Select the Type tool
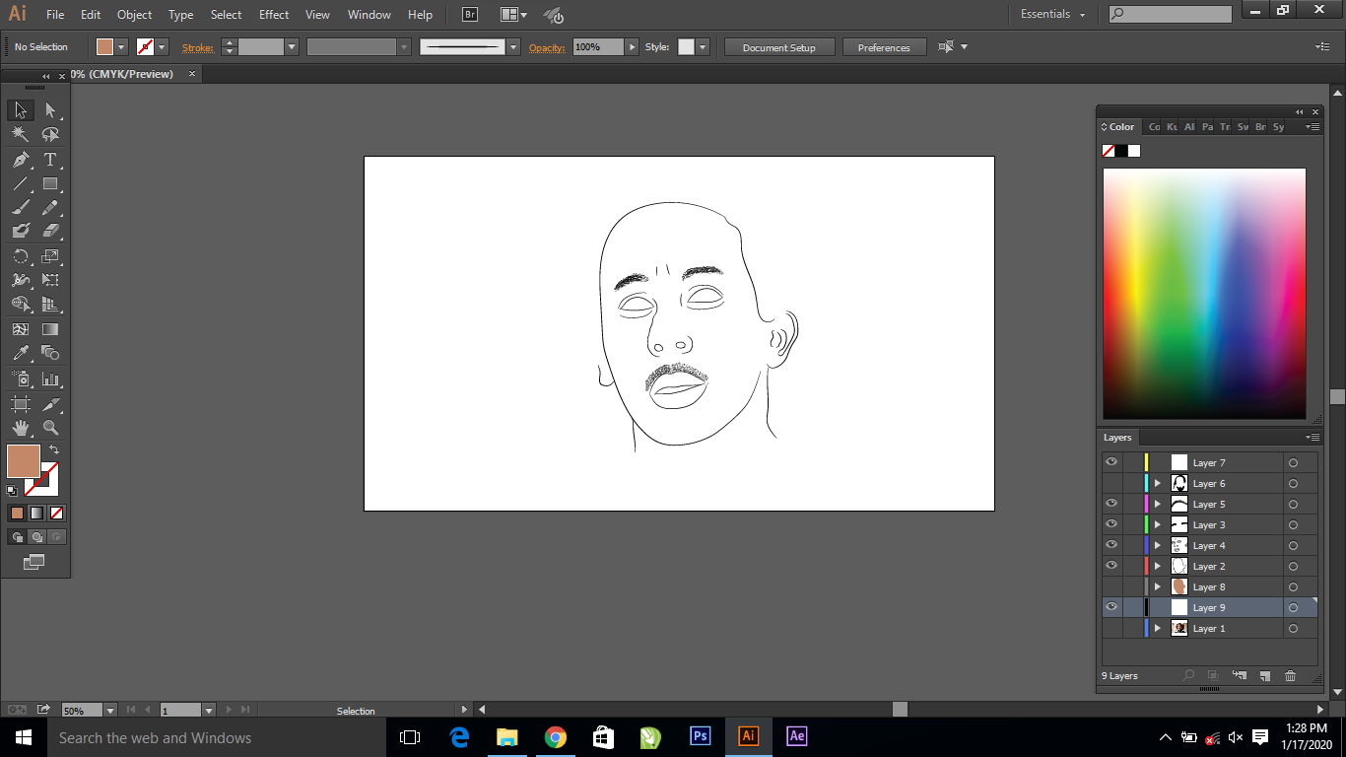Image resolution: width=1346 pixels, height=757 pixels. 50,160
